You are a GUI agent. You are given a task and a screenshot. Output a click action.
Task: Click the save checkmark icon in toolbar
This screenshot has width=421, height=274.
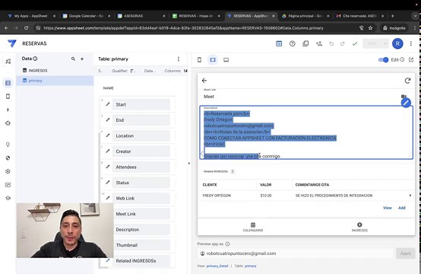[x=355, y=43]
